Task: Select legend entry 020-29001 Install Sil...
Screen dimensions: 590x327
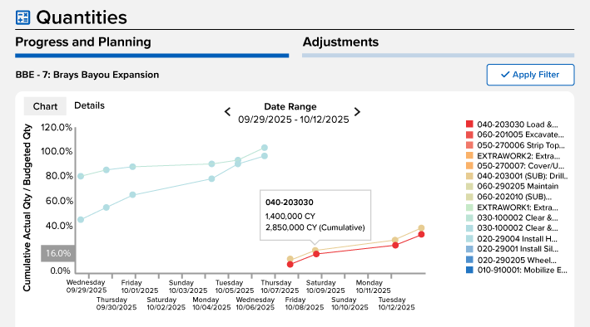Action: pos(518,249)
